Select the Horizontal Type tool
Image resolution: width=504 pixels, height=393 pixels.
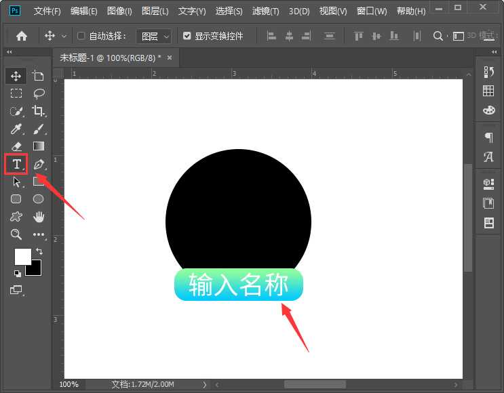(16, 164)
